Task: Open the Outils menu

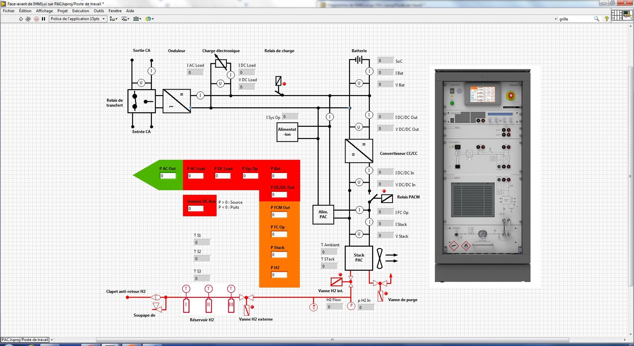Action: click(x=99, y=11)
